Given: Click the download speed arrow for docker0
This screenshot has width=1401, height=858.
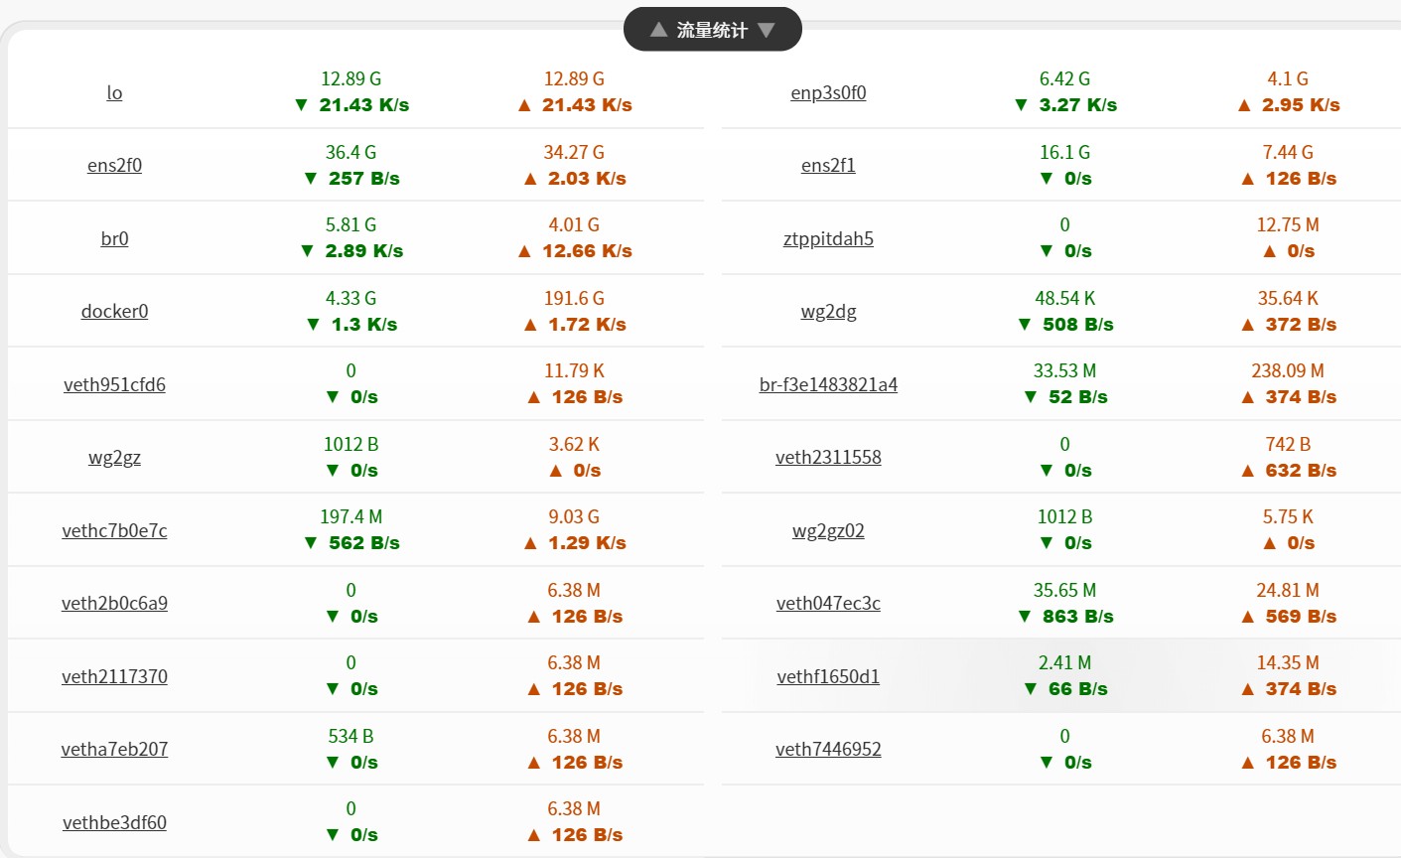Looking at the screenshot, I should click(x=314, y=324).
